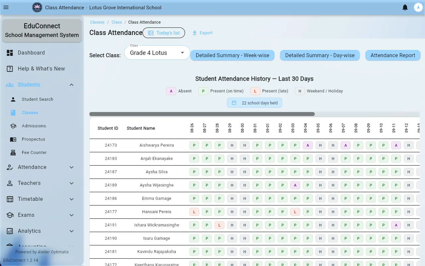
Task: Click Ishara Wickramasinghe's late mark on 08-28
Action: (x=219, y=225)
